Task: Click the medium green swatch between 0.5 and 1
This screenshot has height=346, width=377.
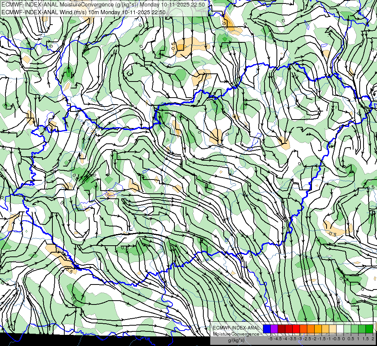Action: [355, 329]
